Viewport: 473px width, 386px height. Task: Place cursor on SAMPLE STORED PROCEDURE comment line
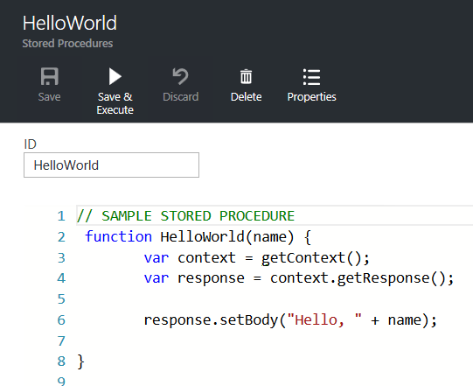186,216
